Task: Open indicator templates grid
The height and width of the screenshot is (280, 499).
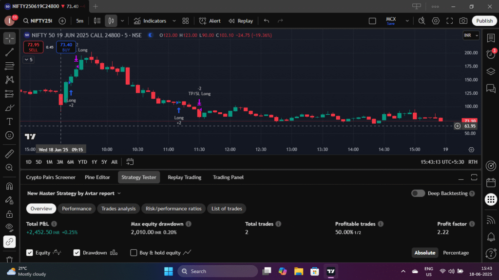Action: click(186, 21)
